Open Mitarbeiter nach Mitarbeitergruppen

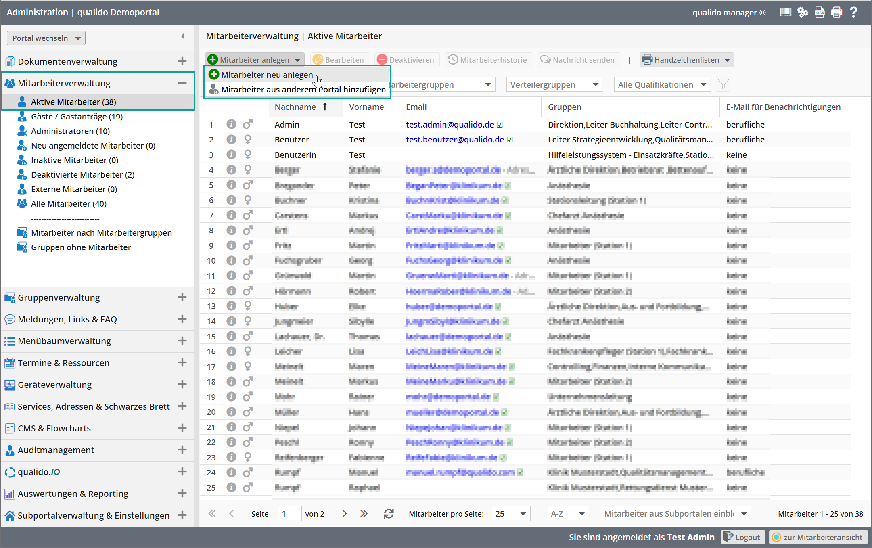pyautogui.click(x=101, y=233)
